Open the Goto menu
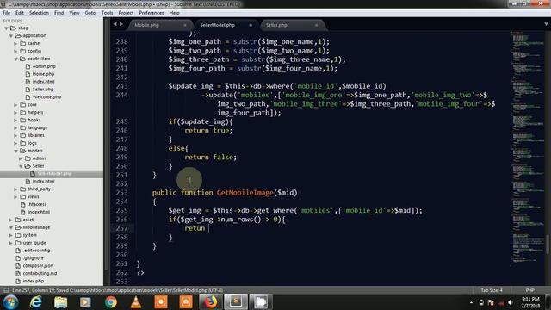The image size is (551, 310). [x=90, y=13]
